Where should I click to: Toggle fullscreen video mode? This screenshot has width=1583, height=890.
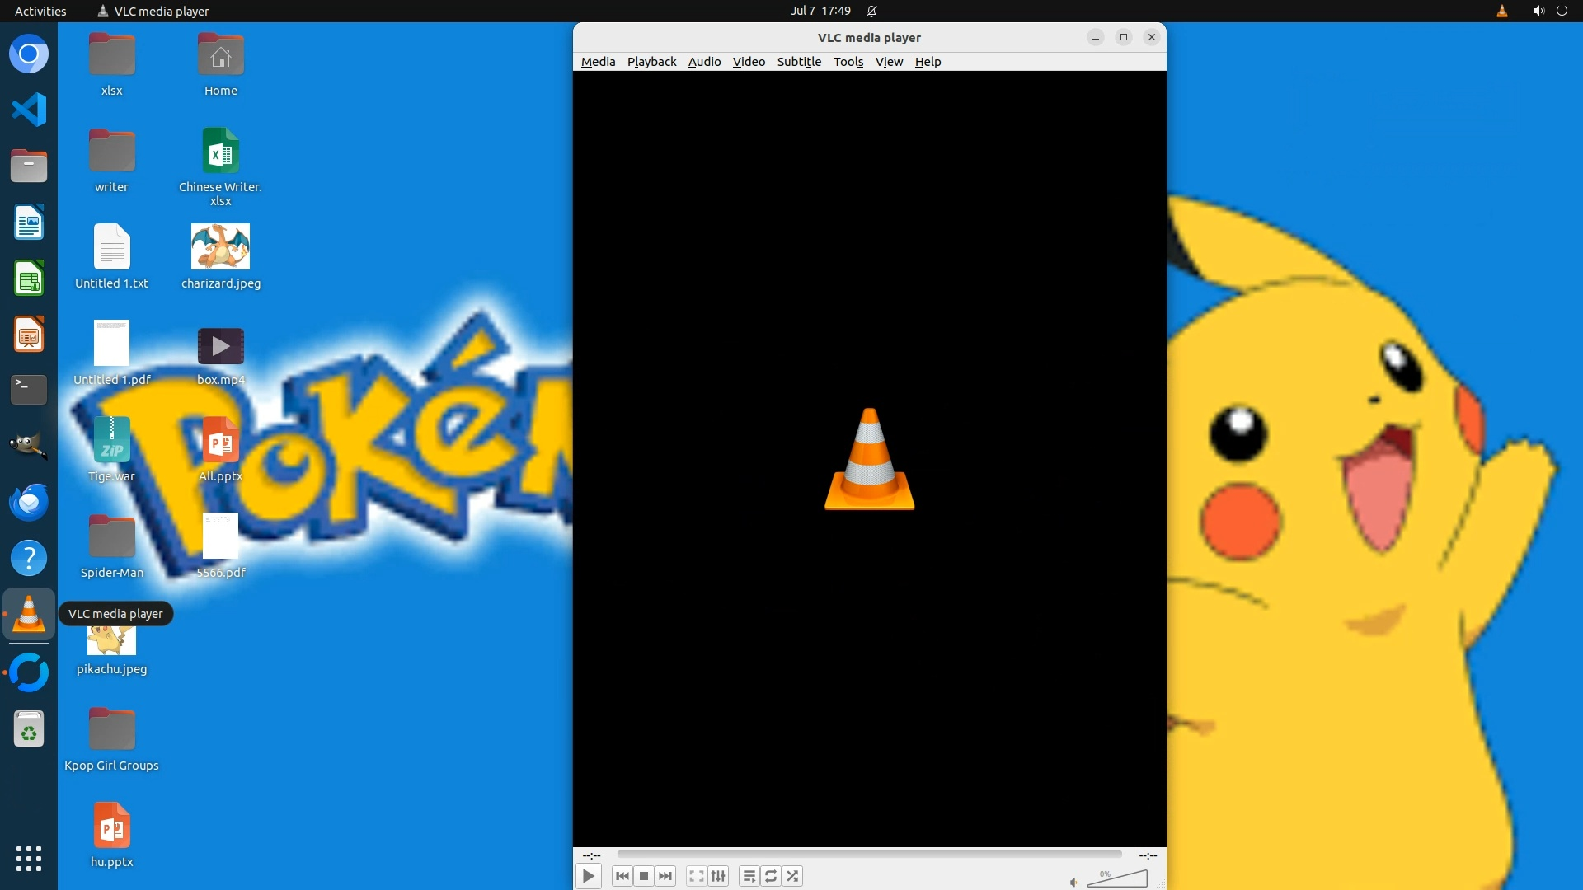coord(697,876)
